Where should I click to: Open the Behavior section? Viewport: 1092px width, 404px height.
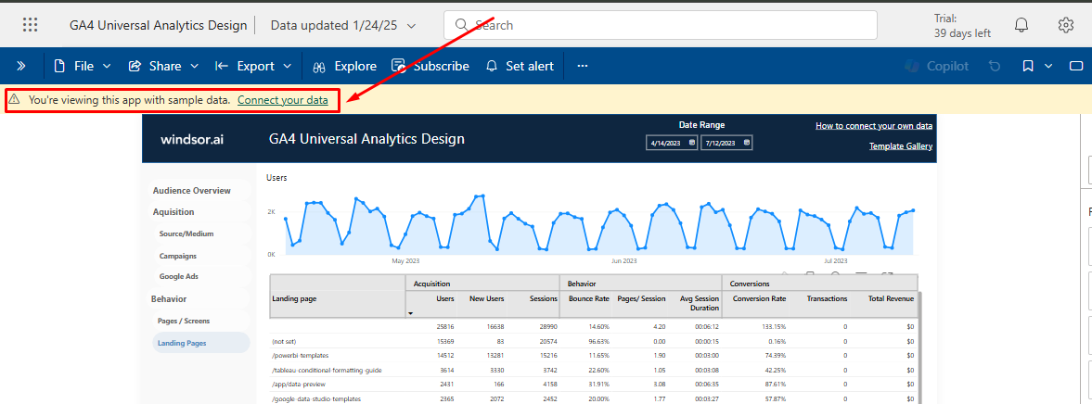[x=169, y=299]
